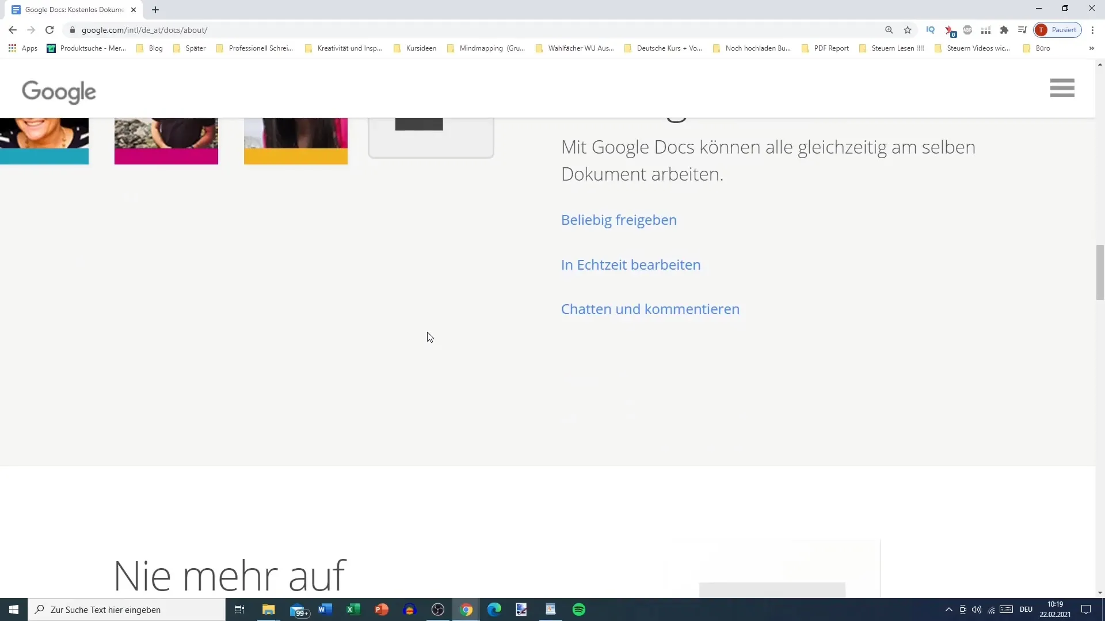The height and width of the screenshot is (621, 1105).
Task: Open the Kursideen bookmark folder
Action: [x=414, y=48]
